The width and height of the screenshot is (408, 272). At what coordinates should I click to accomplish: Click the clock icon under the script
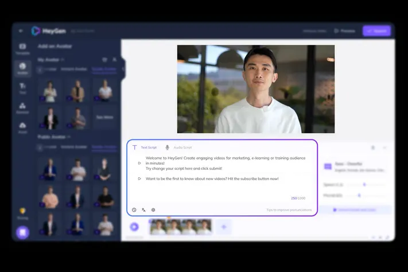(134, 210)
